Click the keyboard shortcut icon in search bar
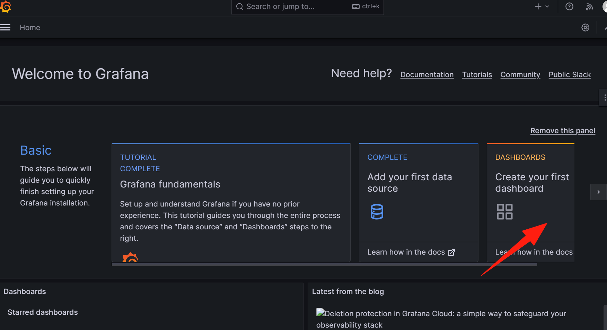The width and height of the screenshot is (607, 330). click(355, 7)
